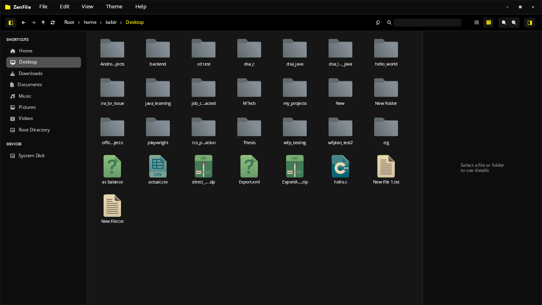Select the wfplan_test2 folder
The image size is (542, 305).
click(x=340, y=131)
